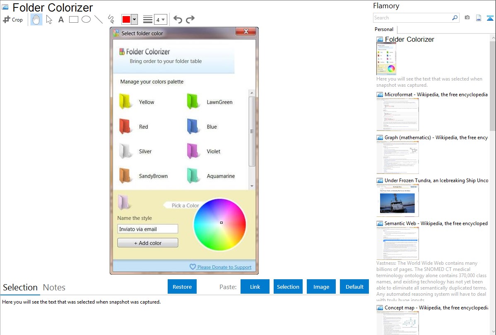Switch to the Selection tab
The width and height of the screenshot is (496, 335).
[x=20, y=287]
